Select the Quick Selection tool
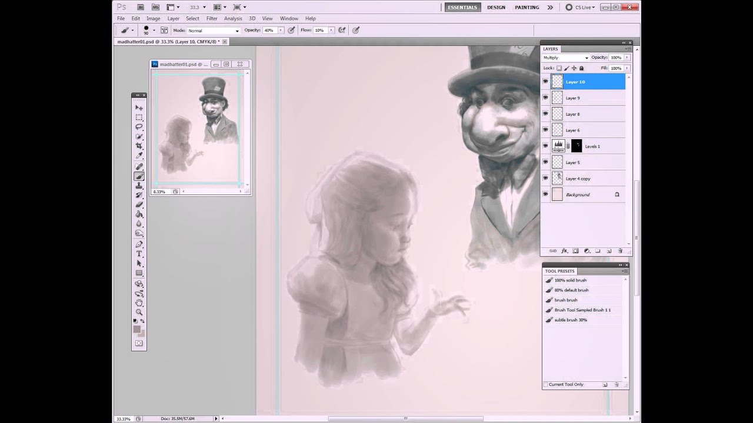Viewport: 753px width, 423px height. (x=139, y=136)
